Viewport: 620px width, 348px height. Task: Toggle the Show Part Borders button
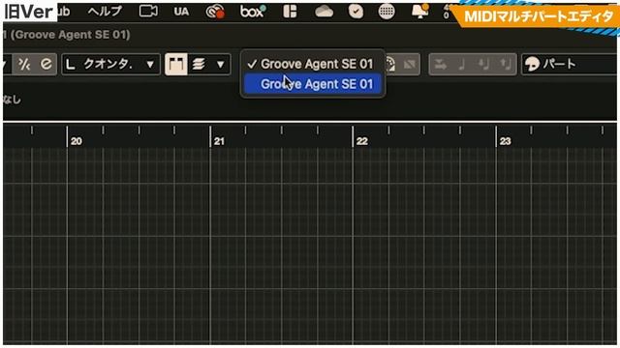(176, 65)
